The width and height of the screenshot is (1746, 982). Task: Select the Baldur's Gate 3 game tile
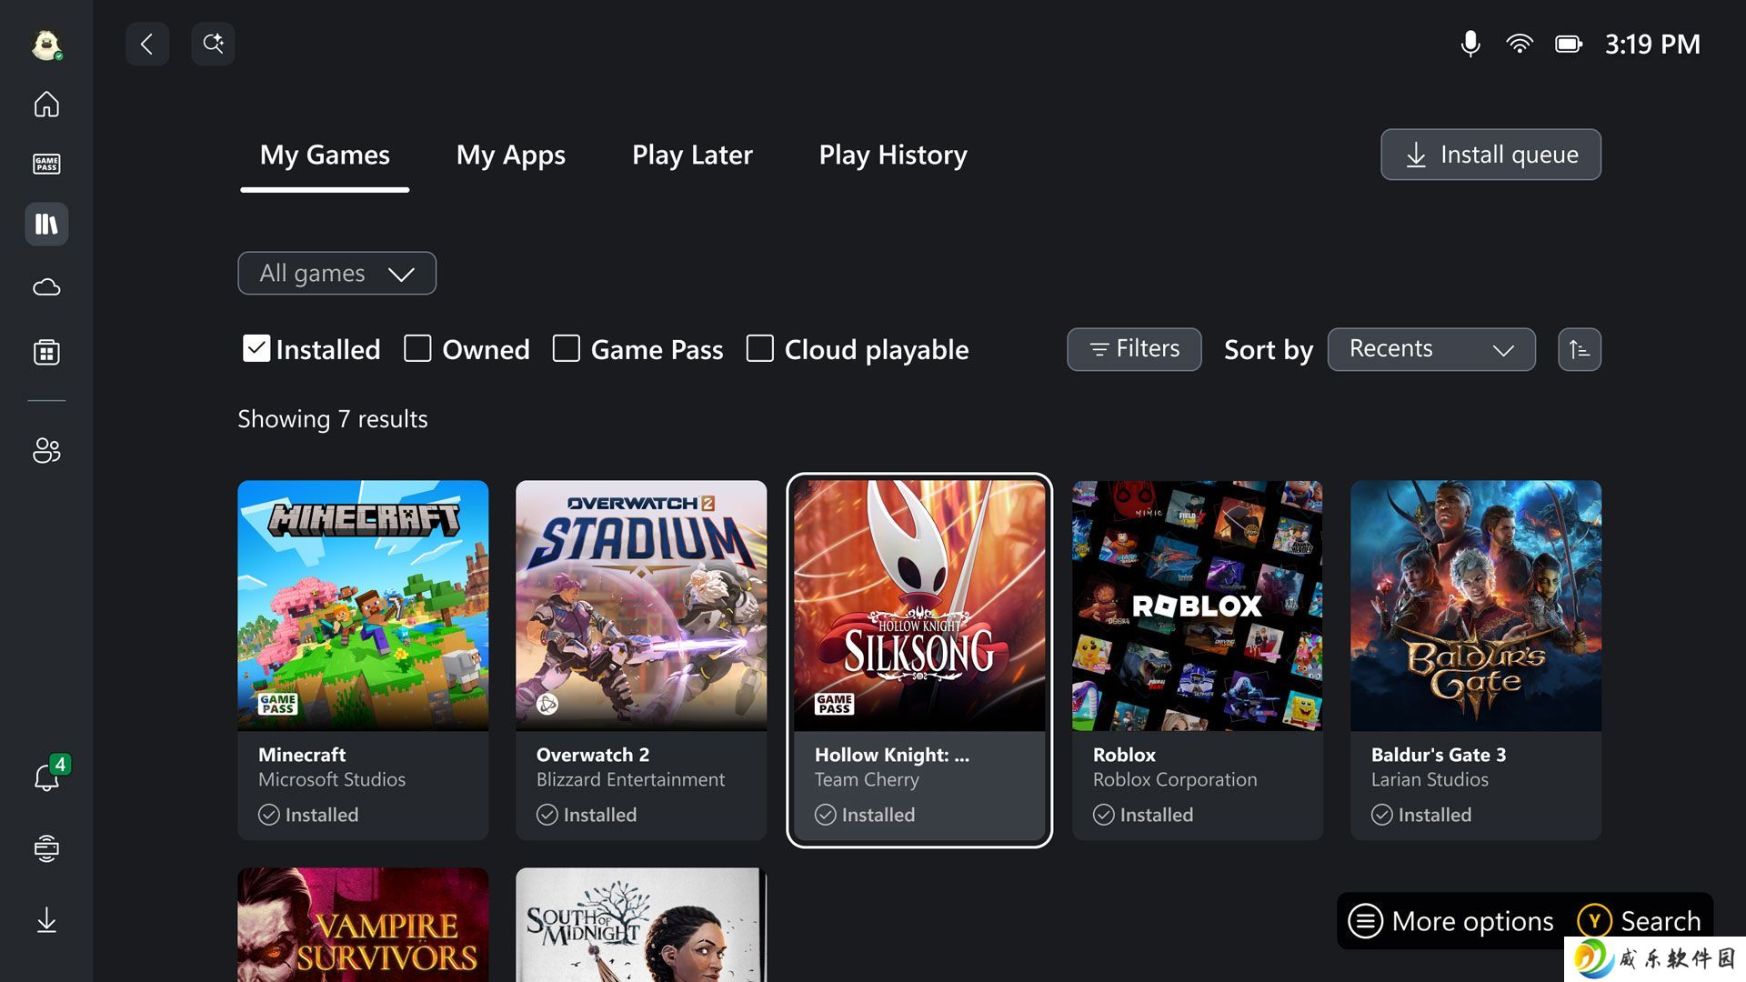(x=1475, y=660)
